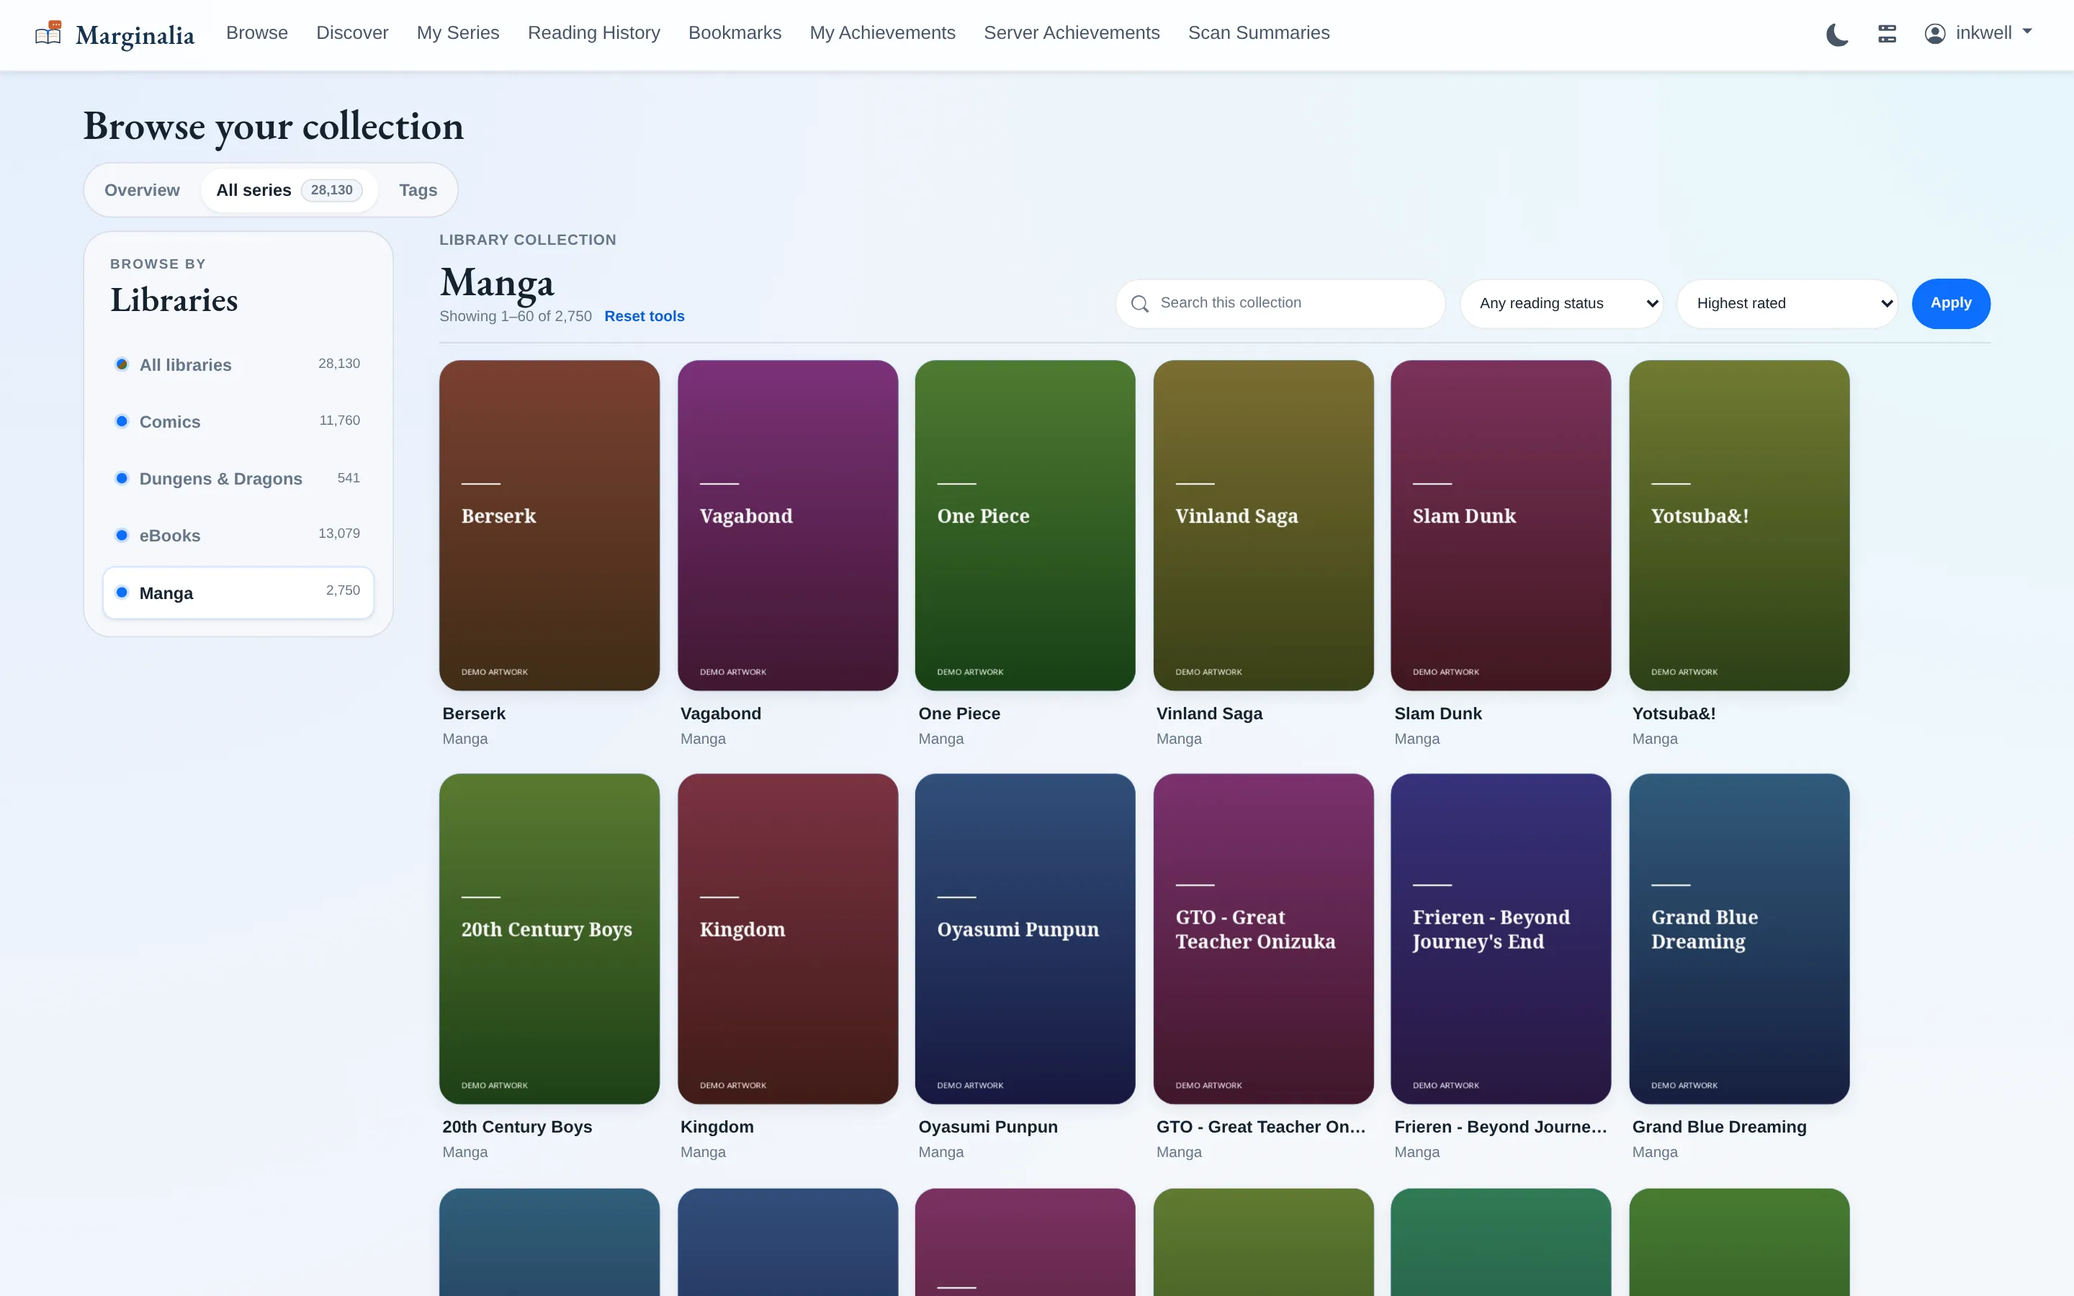Click the Reset tools link
Screen dimensions: 2074x1296
(x=644, y=316)
